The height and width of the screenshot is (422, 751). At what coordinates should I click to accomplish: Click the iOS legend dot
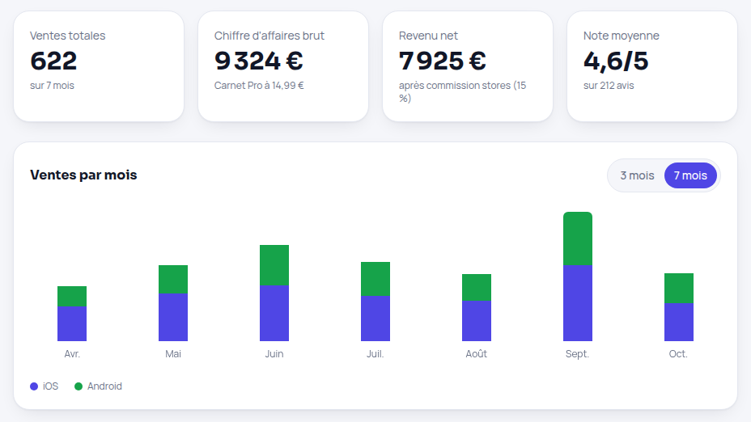pos(34,386)
